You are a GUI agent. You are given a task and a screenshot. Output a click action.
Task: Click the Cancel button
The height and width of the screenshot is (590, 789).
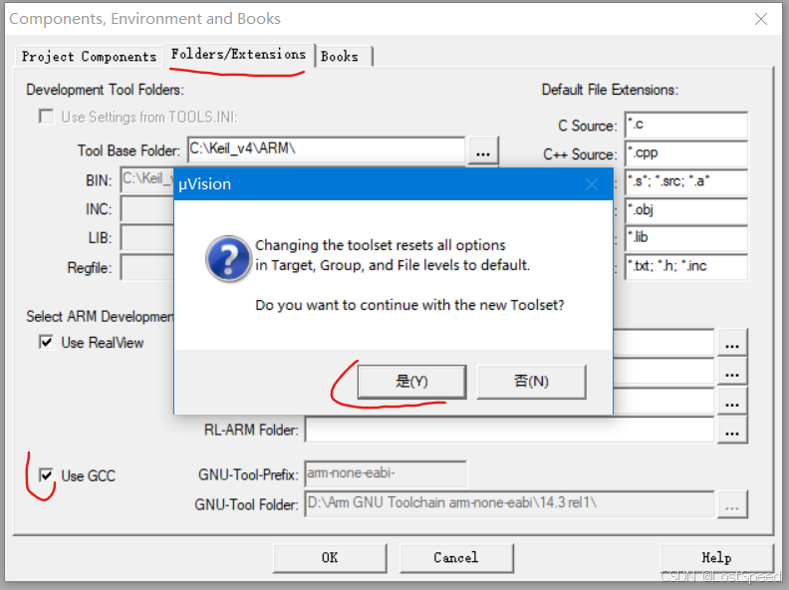click(x=456, y=558)
